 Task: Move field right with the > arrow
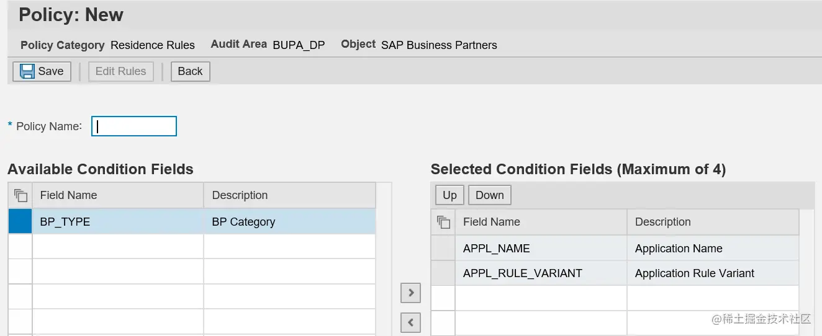tap(410, 293)
